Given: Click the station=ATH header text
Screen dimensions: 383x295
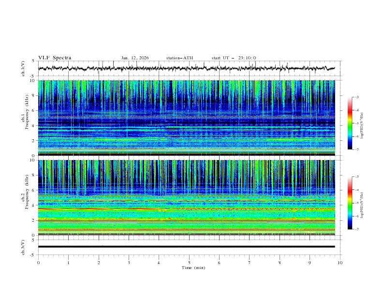Looking at the screenshot, I should click(x=179, y=58).
